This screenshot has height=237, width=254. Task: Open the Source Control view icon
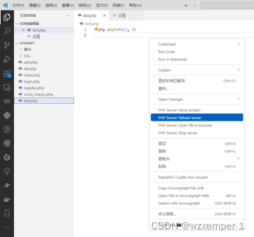coord(7,45)
